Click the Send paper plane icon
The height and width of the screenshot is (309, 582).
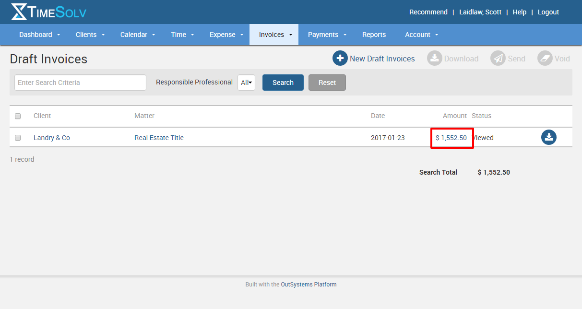[x=498, y=59]
